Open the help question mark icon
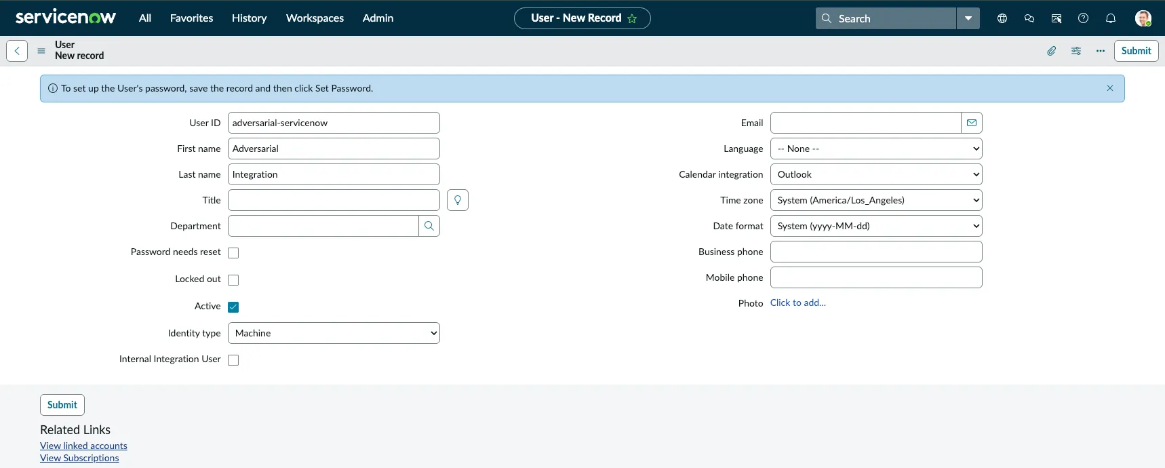Viewport: 1165px width, 468px height. (x=1084, y=18)
